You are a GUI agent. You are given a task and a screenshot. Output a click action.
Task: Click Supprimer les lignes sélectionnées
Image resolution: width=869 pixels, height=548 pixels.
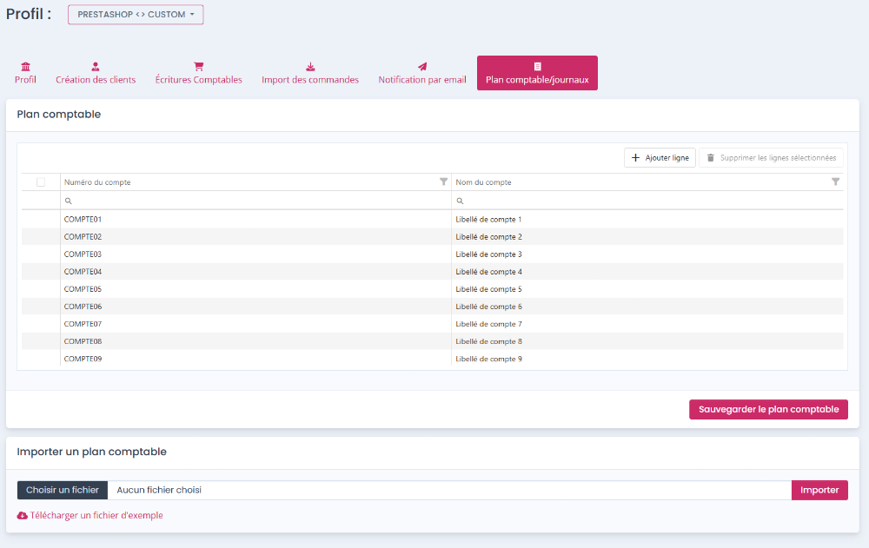[x=771, y=158]
